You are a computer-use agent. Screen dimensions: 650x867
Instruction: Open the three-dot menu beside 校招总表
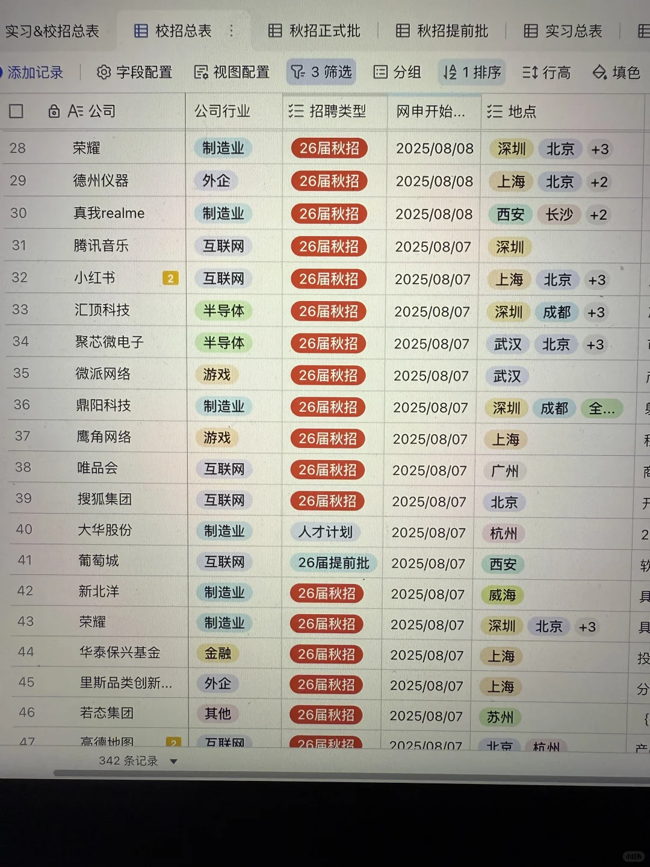point(232,31)
